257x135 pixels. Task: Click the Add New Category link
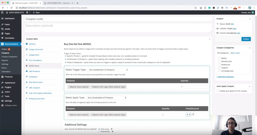coord(225,77)
